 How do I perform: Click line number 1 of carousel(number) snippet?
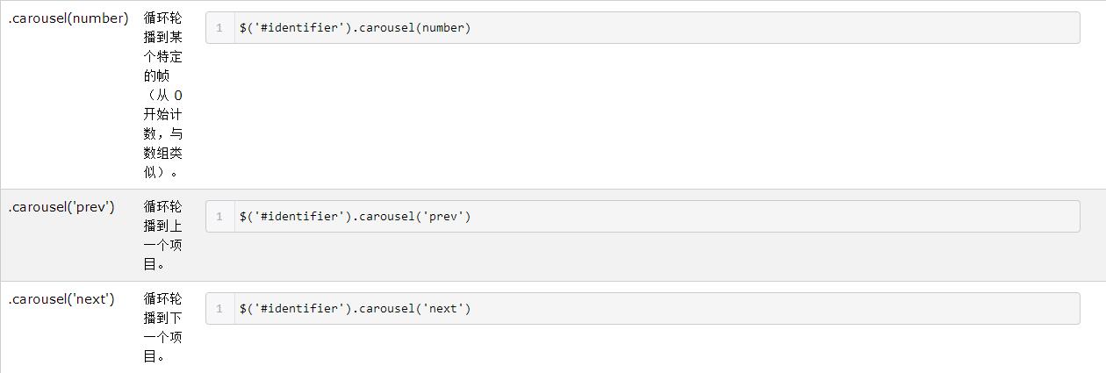pos(219,28)
